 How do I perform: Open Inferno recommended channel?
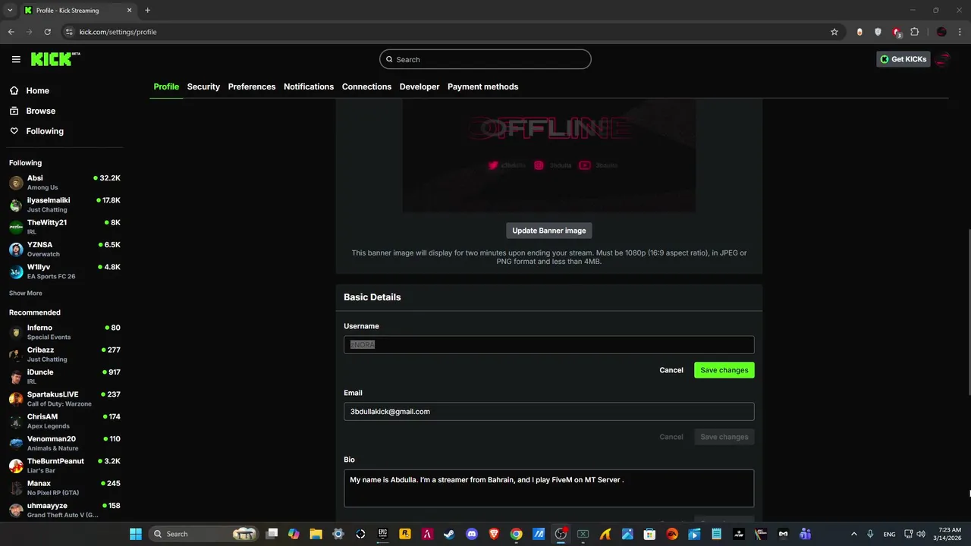[64, 332]
